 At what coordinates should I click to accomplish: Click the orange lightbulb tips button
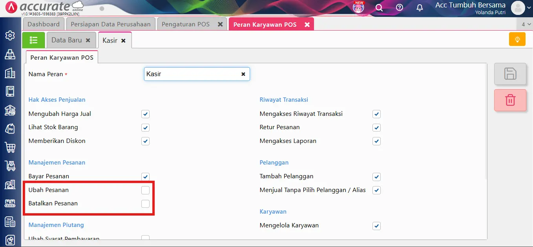tap(517, 40)
